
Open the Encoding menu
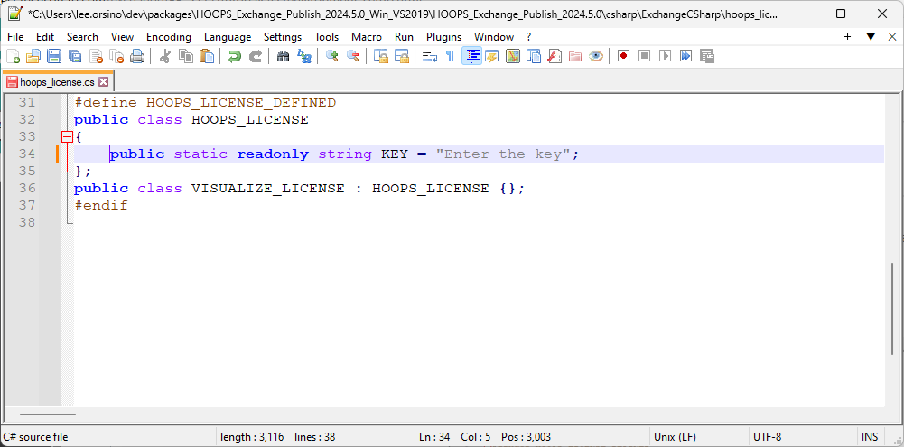click(x=168, y=37)
